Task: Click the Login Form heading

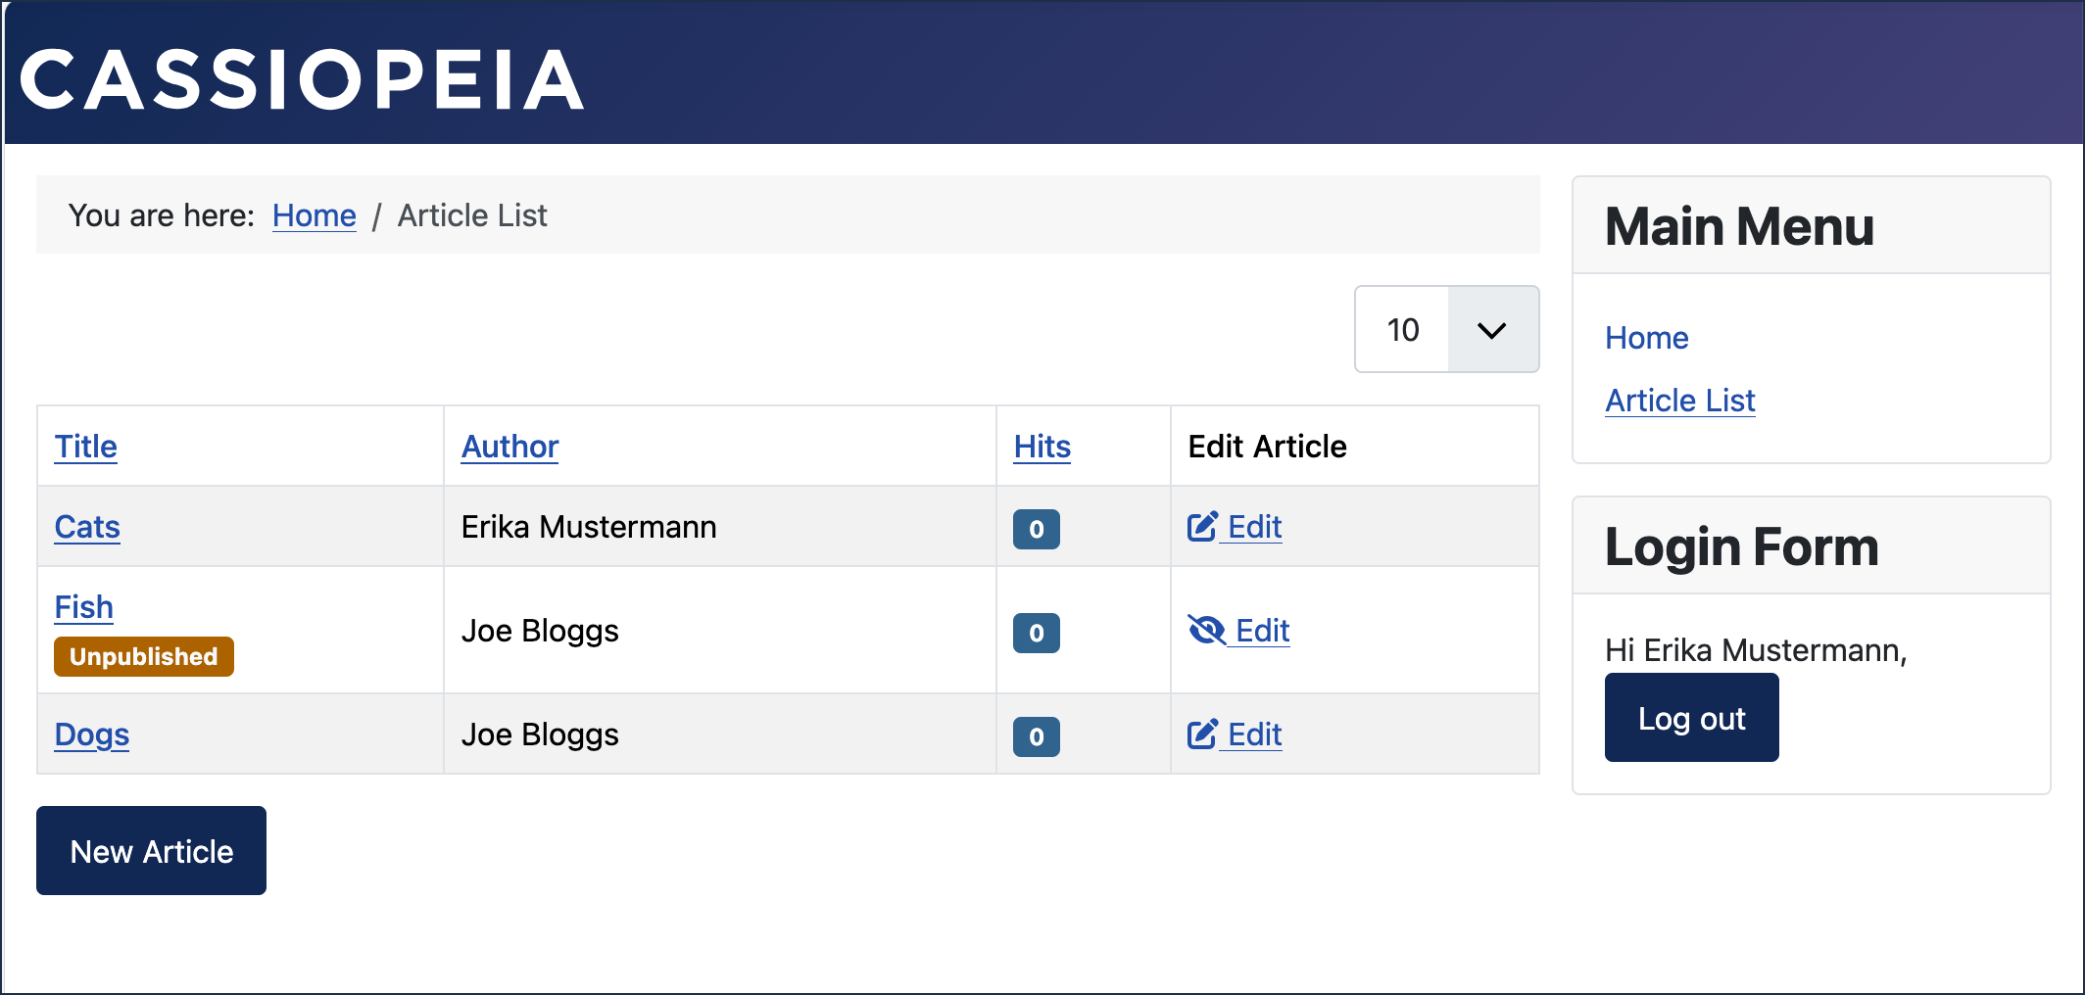Action: tap(1742, 546)
